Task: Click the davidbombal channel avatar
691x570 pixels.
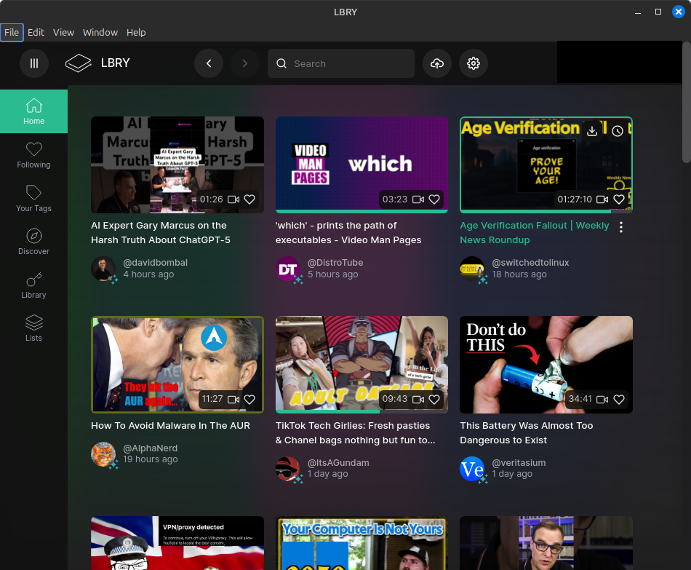Action: click(103, 268)
